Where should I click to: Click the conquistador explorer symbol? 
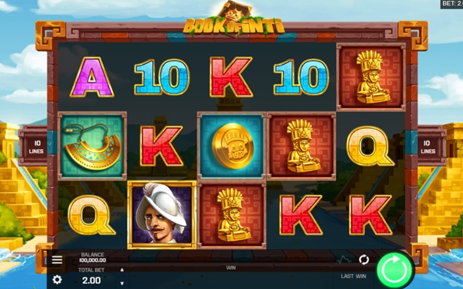click(x=162, y=215)
